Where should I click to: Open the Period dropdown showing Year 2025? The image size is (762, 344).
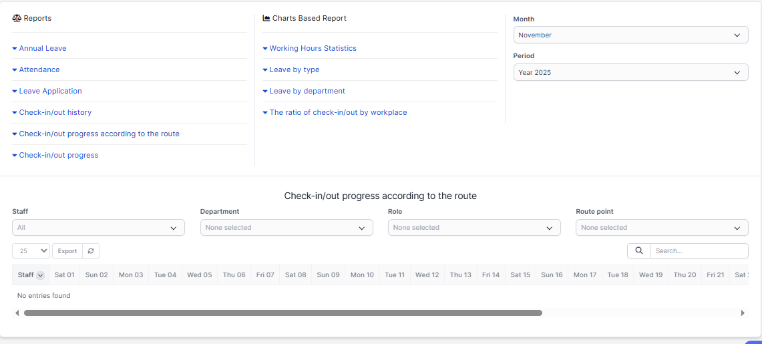[x=630, y=72]
